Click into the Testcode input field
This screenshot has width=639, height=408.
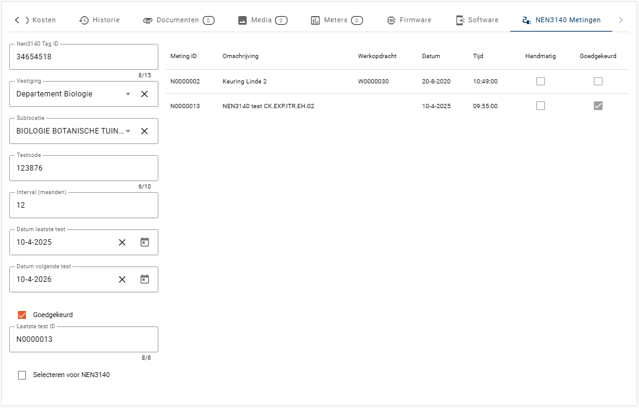84,168
